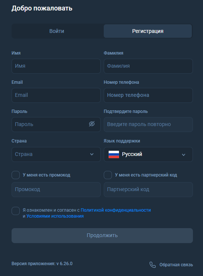The image size is (203, 276).
Task: Click the Russian flag icon
Action: (113, 154)
